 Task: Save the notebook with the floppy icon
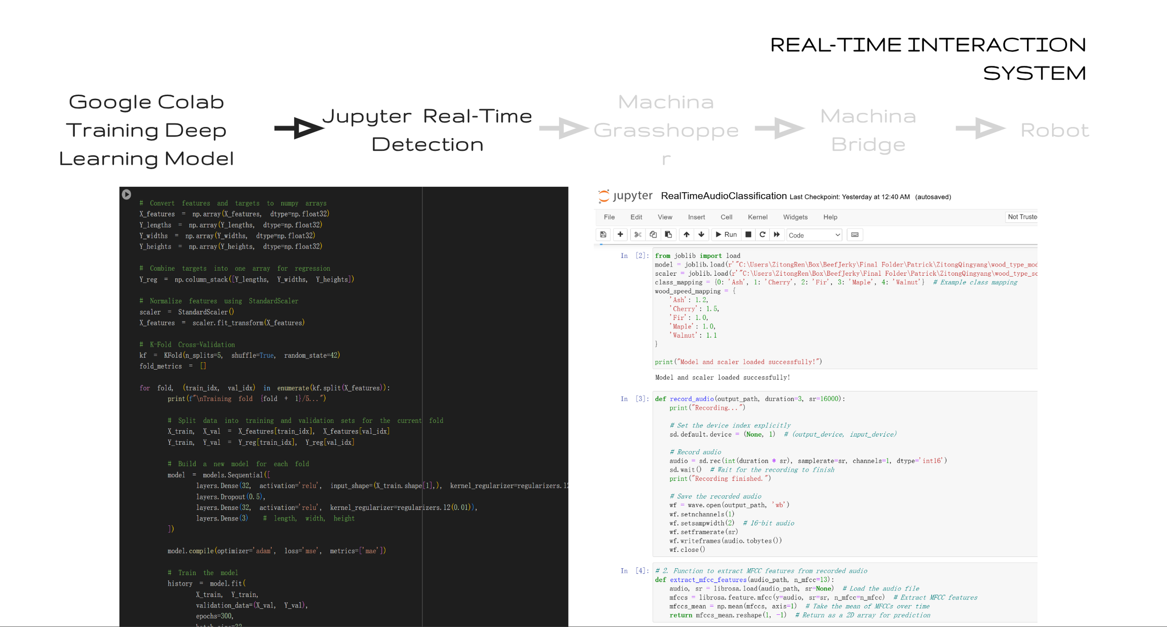tap(603, 235)
